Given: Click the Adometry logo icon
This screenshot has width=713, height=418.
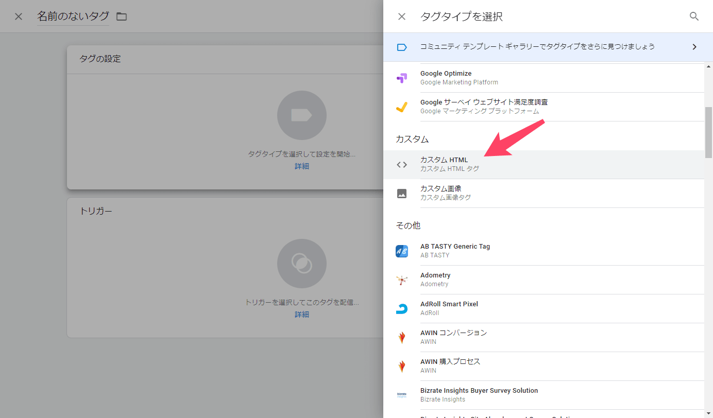Looking at the screenshot, I should tap(402, 280).
